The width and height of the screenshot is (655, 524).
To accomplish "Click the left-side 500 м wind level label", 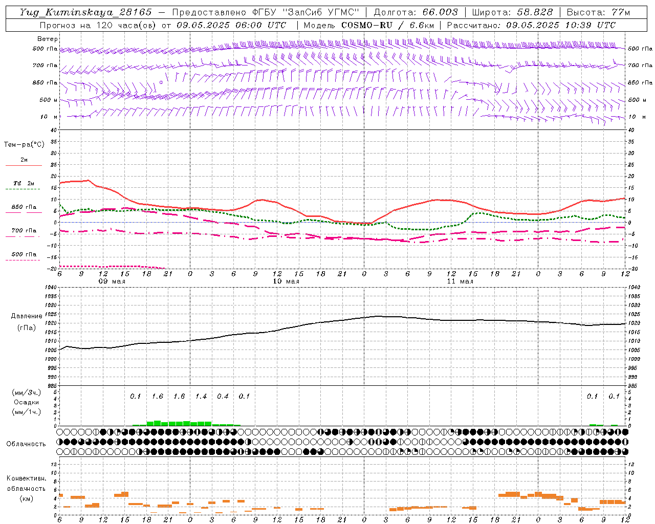I will coord(49,100).
